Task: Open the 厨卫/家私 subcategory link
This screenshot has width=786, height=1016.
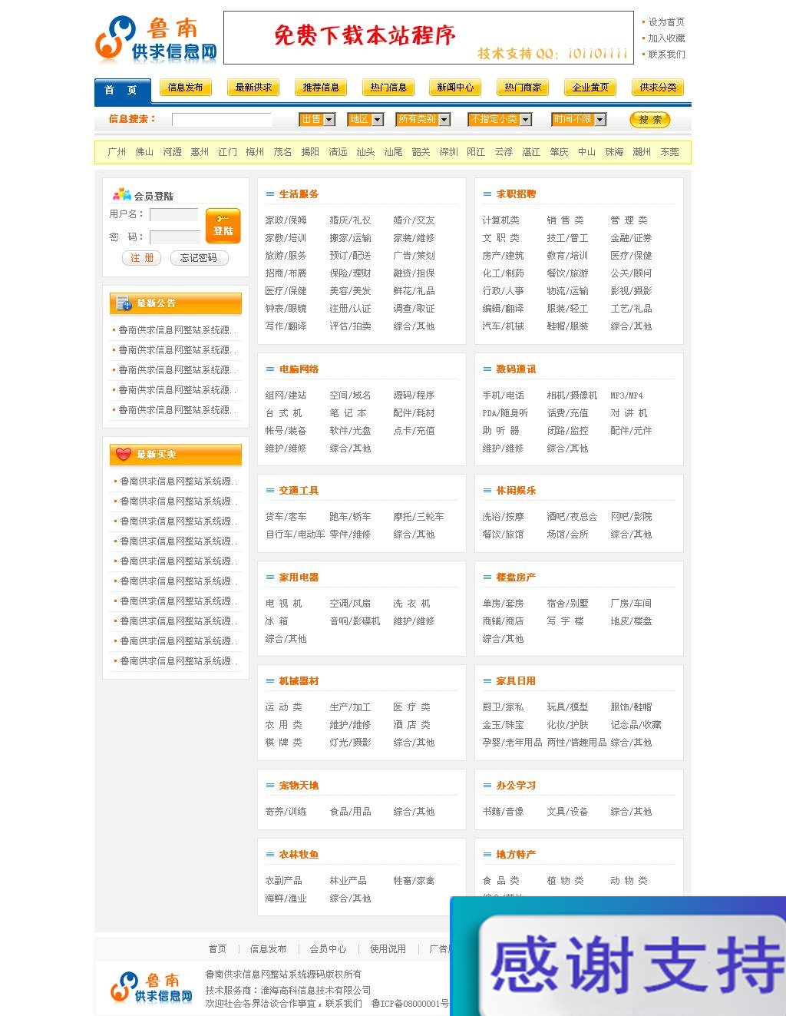Action: 503,707
